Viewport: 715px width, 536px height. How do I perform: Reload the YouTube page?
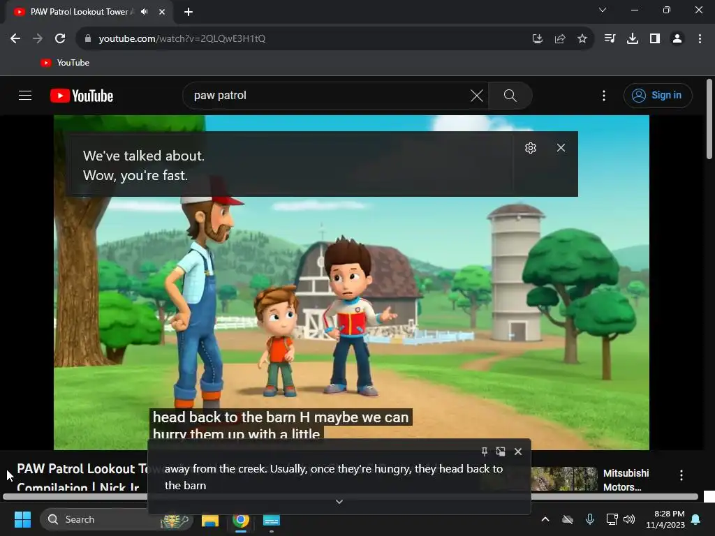(60, 39)
